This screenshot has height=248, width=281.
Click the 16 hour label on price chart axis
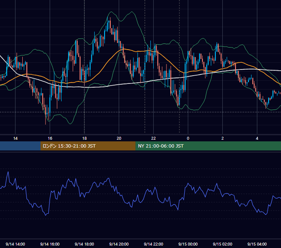click(50, 138)
